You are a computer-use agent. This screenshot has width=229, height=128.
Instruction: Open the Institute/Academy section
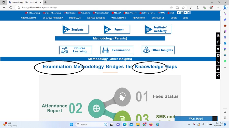pyautogui.click(x=158, y=29)
